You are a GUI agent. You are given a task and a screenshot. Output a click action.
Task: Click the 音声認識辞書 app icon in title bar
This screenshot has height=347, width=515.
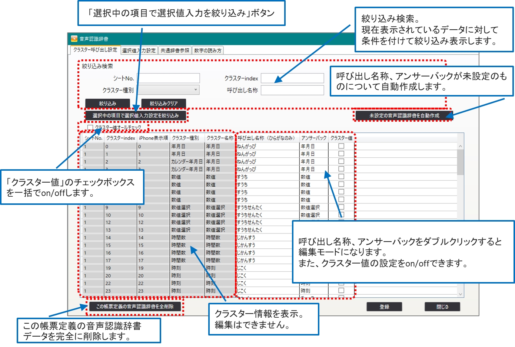(74, 39)
